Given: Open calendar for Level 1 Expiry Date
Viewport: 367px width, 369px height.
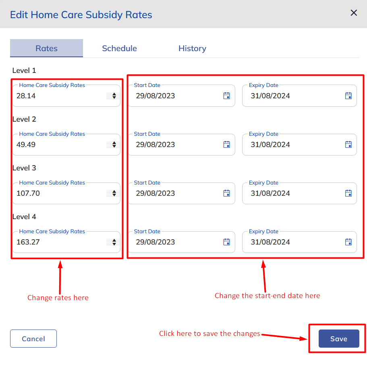Looking at the screenshot, I should pos(348,96).
